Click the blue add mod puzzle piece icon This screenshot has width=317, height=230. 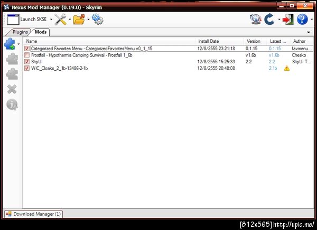click(x=10, y=44)
